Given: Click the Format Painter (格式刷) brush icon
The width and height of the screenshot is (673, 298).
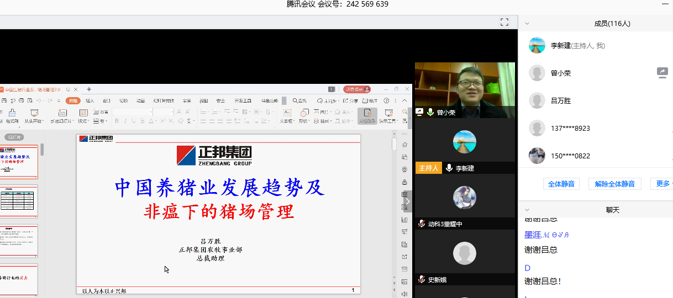Looking at the screenshot, I should coord(12,113).
